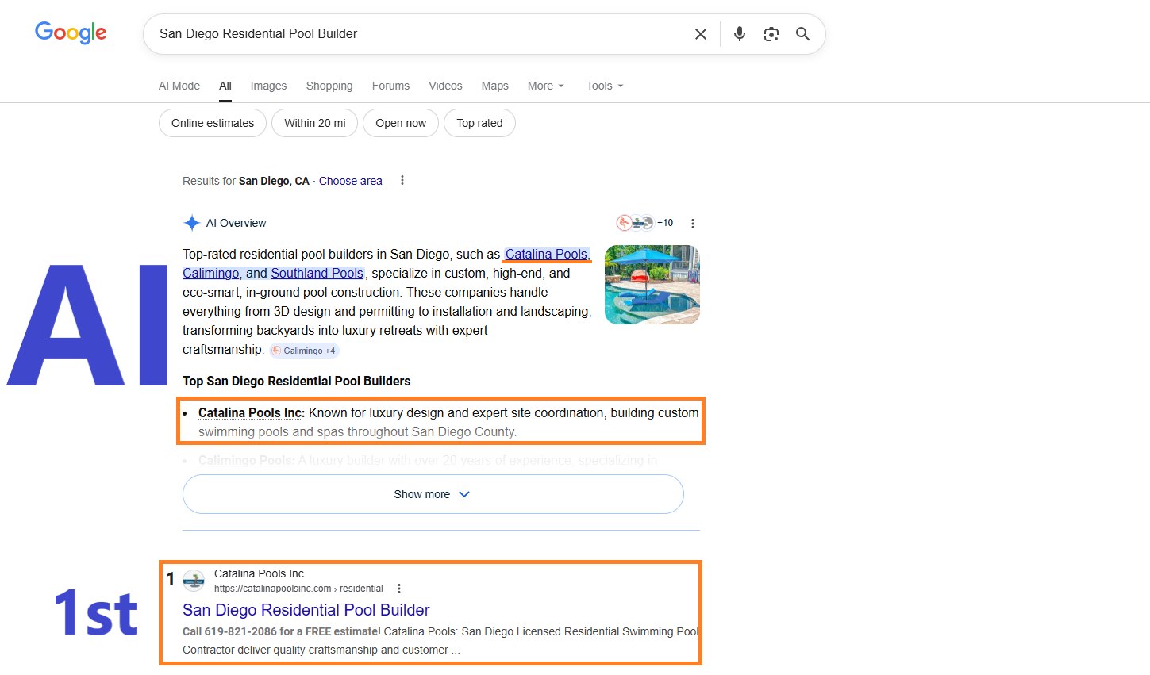Screen dimensions: 1150x675
Task: Open the San Diego Residential Pool Builder result title
Action: (306, 610)
